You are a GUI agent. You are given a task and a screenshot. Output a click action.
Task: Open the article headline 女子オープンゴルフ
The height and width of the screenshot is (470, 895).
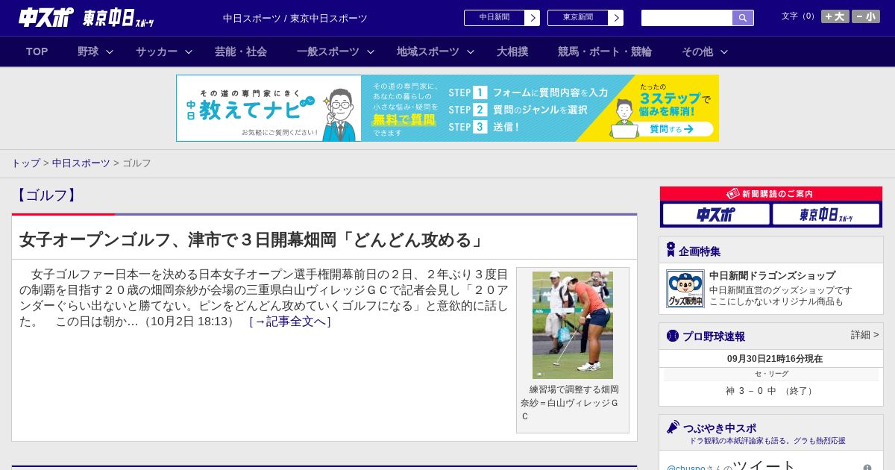click(252, 239)
